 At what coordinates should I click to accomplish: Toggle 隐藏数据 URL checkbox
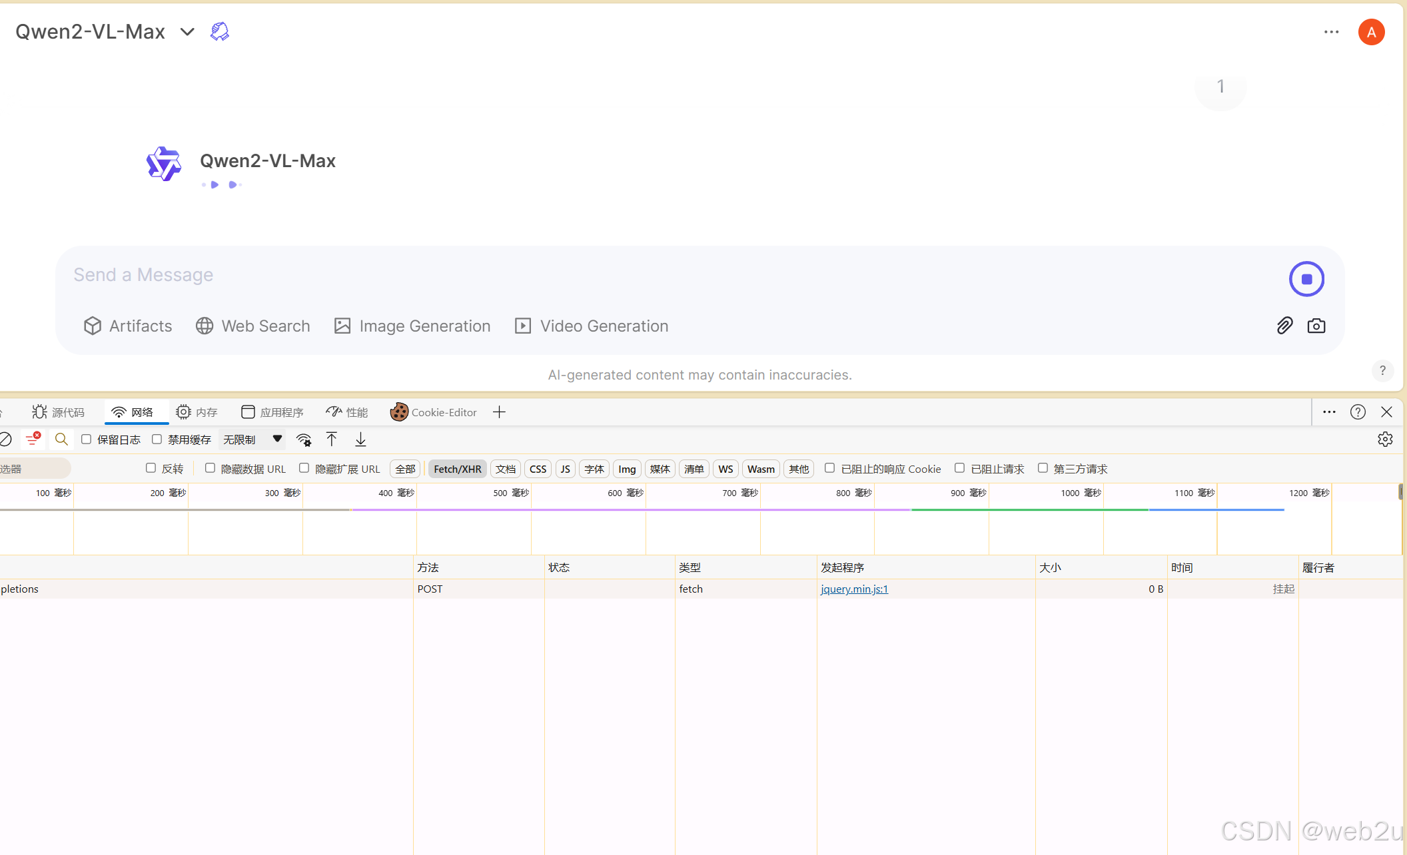[210, 468]
